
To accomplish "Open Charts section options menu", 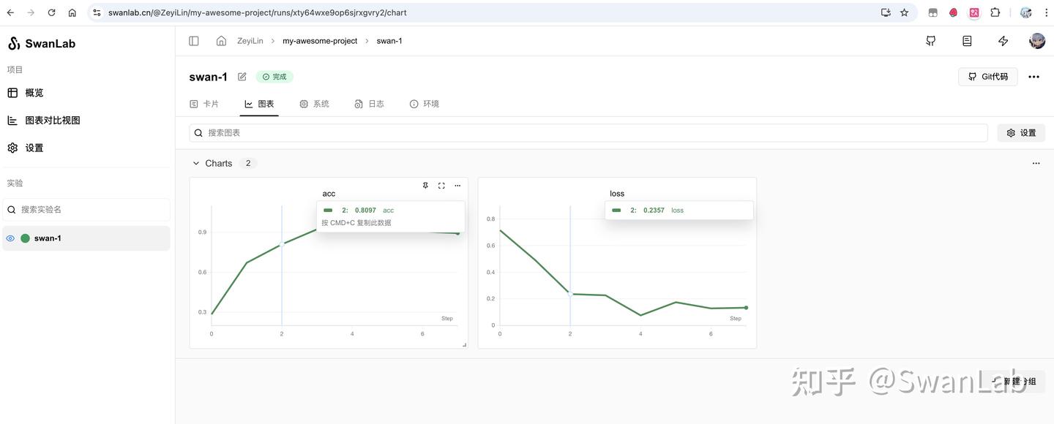I will click(x=1036, y=163).
